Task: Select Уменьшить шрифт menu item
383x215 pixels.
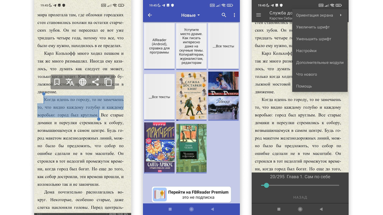Action: pyautogui.click(x=320, y=39)
